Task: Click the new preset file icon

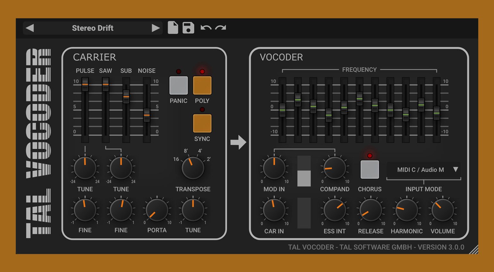Action: coord(173,28)
